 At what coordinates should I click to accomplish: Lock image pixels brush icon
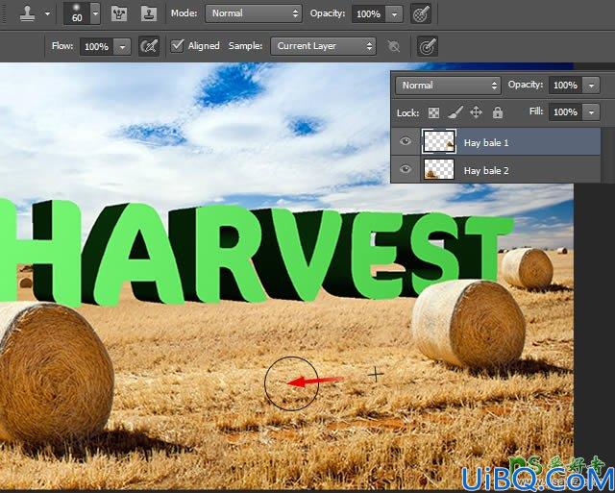455,113
